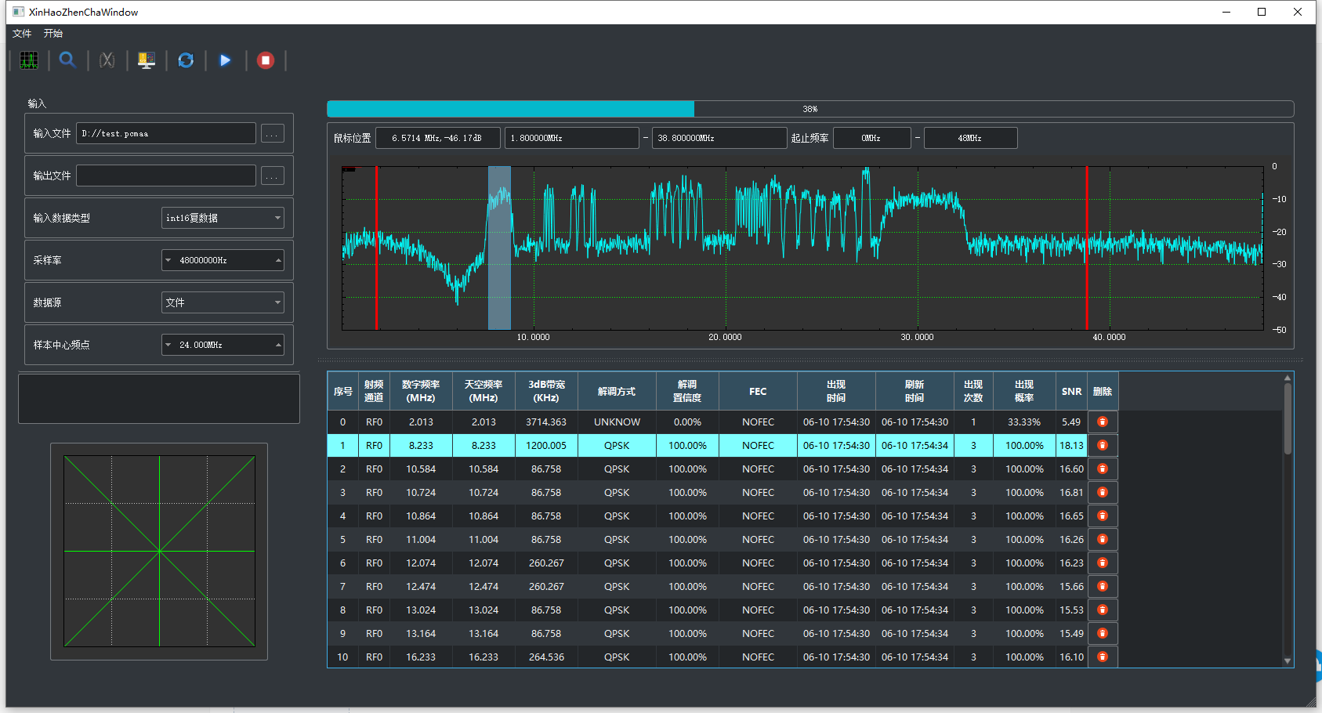This screenshot has width=1322, height=713.
Task: Delete row 6 with its red trash icon
Action: click(x=1103, y=563)
